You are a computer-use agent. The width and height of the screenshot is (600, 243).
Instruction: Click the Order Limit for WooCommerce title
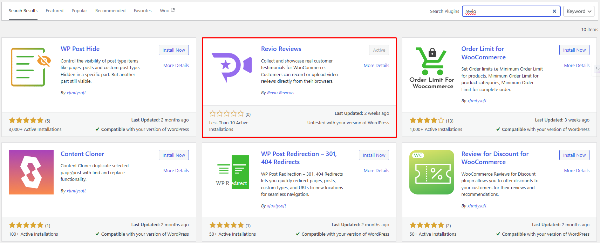(484, 53)
